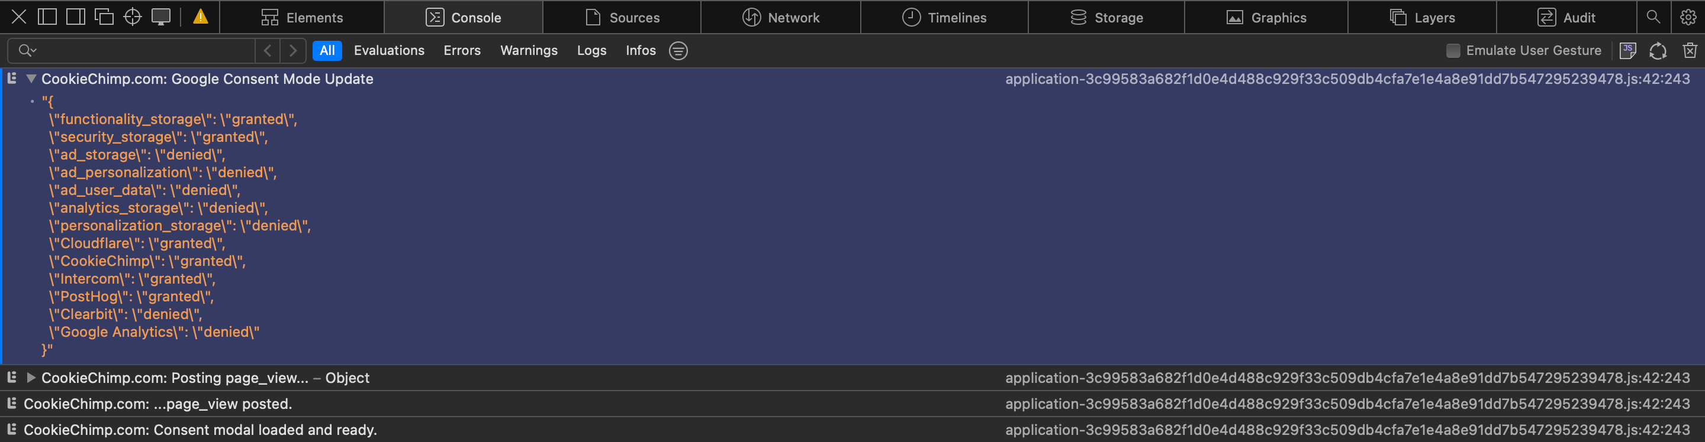This screenshot has width=1705, height=442.
Task: Click the ad_storage denied line
Action: [x=137, y=155]
